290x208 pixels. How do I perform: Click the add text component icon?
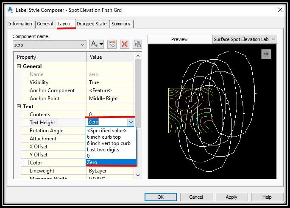tap(94, 44)
